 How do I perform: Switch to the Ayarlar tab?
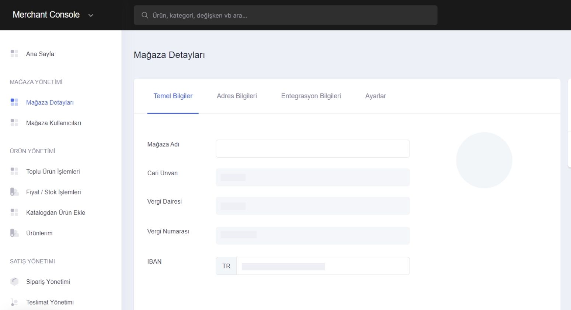pyautogui.click(x=375, y=96)
